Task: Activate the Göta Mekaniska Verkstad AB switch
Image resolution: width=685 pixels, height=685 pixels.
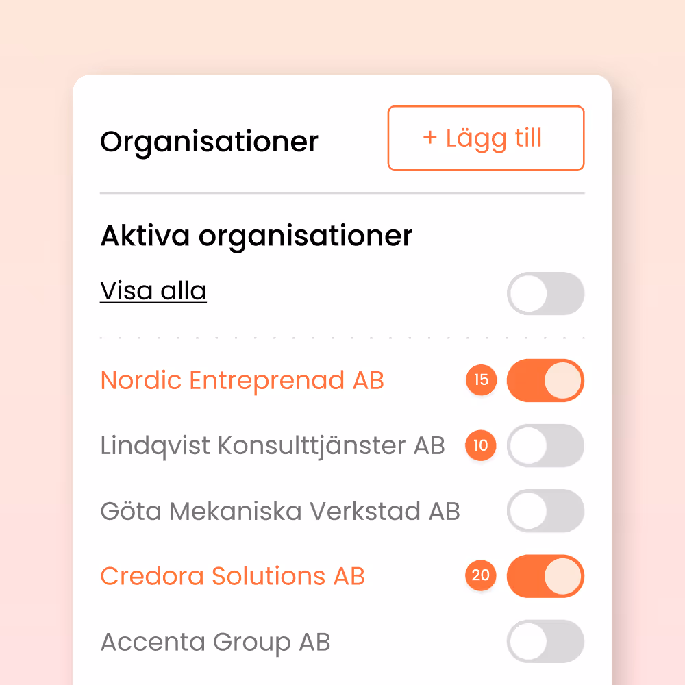Action: [545, 511]
